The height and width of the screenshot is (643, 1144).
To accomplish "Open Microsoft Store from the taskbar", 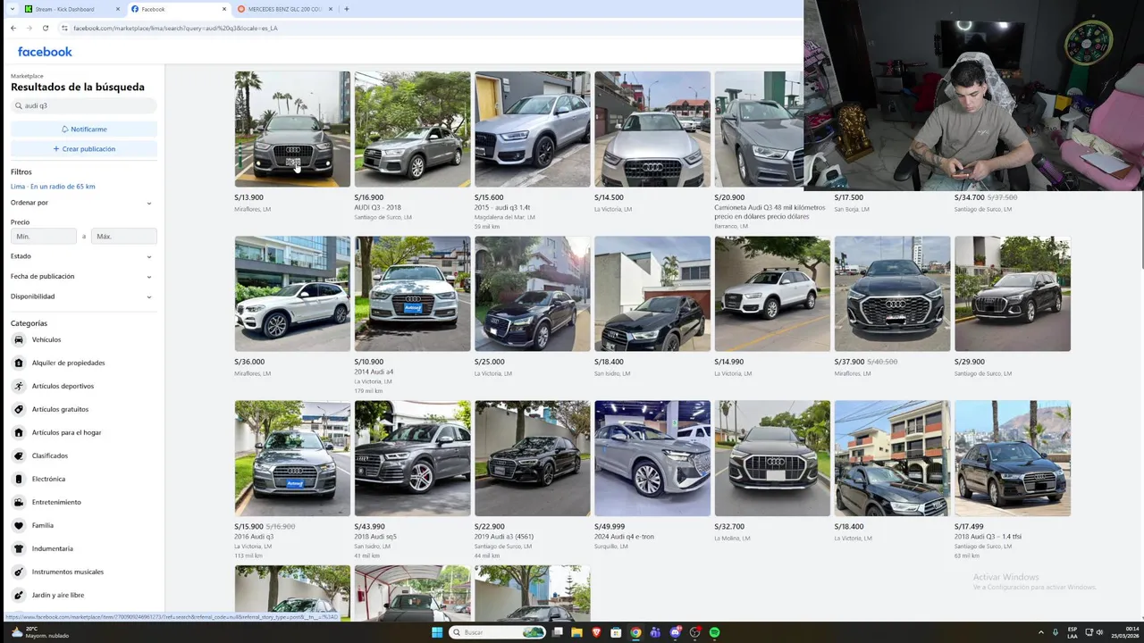I will click(x=616, y=632).
